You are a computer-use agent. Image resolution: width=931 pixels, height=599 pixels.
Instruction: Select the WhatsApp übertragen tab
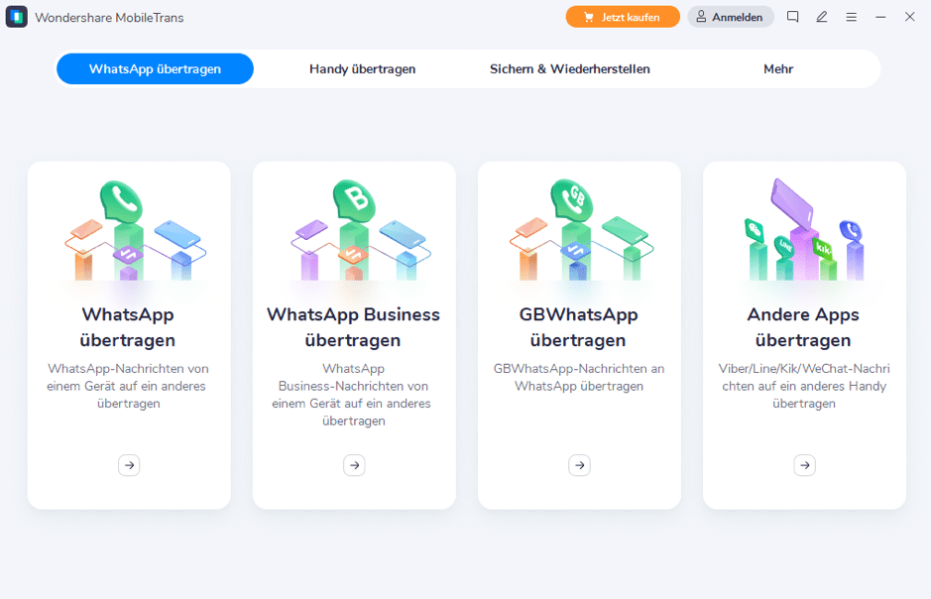pyautogui.click(x=155, y=68)
